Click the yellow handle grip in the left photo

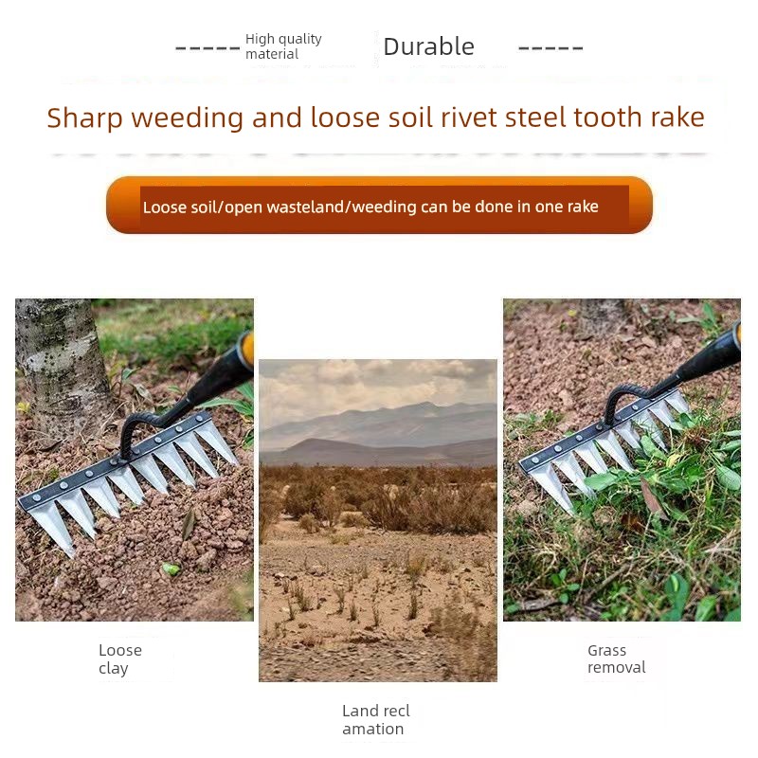[247, 349]
